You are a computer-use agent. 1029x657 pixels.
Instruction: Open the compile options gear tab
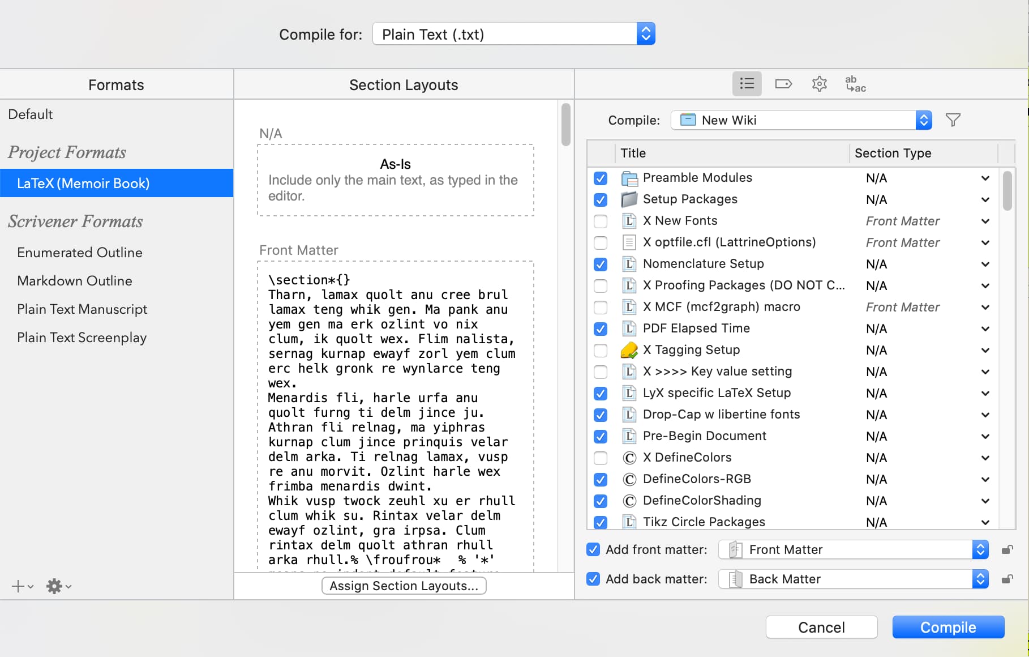point(819,84)
